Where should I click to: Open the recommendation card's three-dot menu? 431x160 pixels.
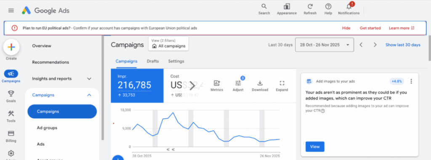pyautogui.click(x=411, y=81)
